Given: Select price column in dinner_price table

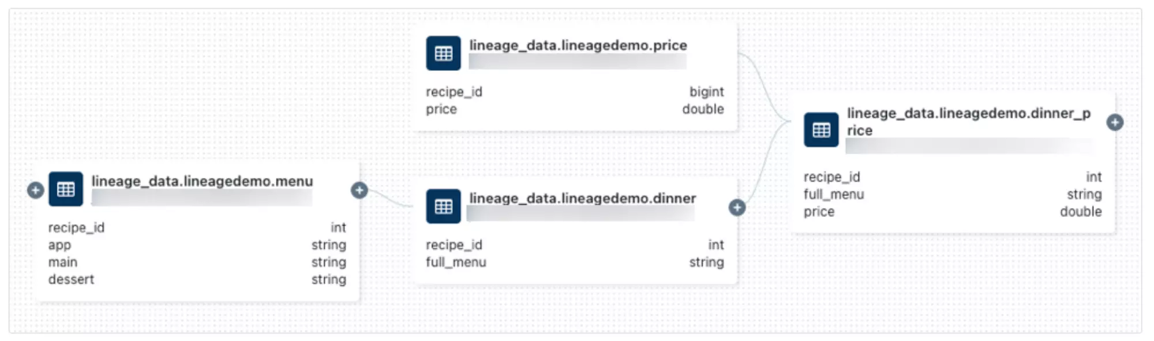Looking at the screenshot, I should coord(953,212).
